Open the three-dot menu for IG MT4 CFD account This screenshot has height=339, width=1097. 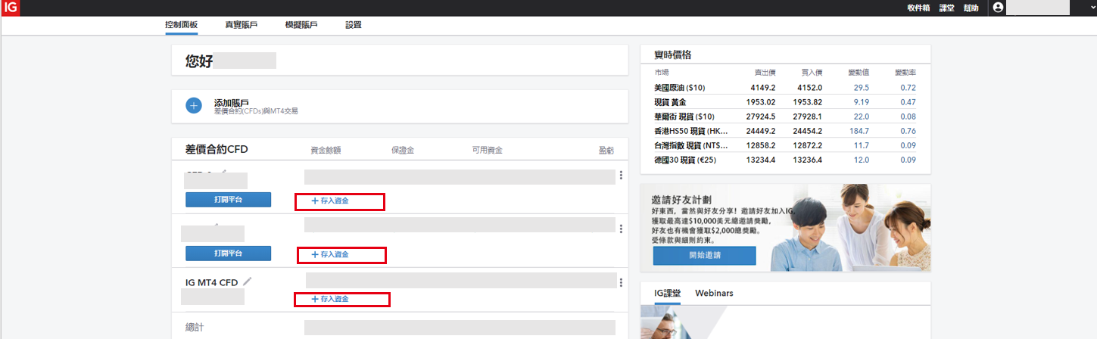621,282
